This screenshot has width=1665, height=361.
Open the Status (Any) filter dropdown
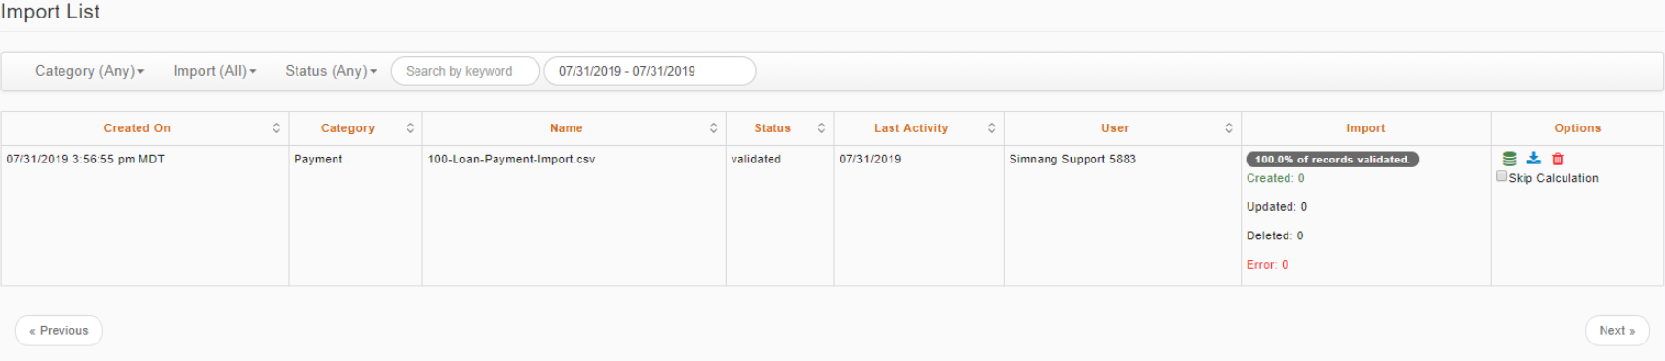point(331,71)
